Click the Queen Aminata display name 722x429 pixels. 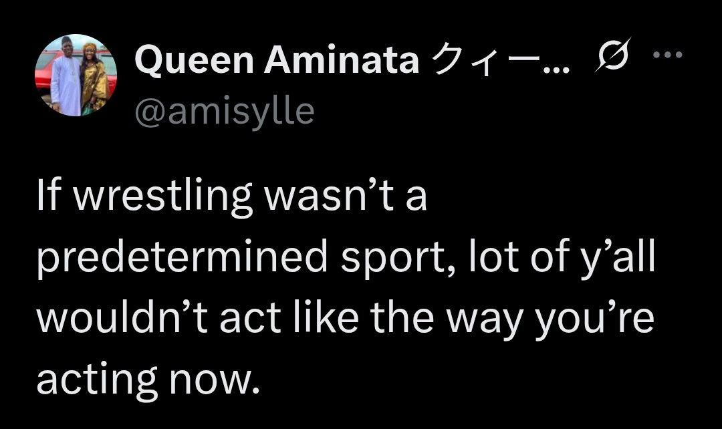[x=277, y=62]
